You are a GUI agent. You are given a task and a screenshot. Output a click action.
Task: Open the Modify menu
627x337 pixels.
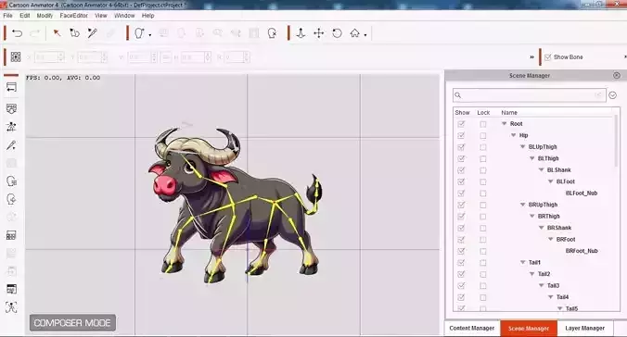coord(45,16)
